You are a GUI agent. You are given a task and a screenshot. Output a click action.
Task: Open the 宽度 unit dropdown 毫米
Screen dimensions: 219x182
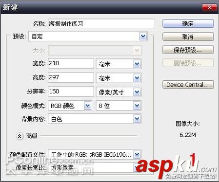[119, 64]
